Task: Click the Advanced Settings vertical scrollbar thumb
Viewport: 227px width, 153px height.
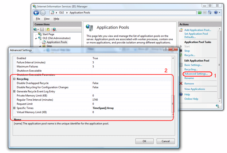Action: coord(173,103)
